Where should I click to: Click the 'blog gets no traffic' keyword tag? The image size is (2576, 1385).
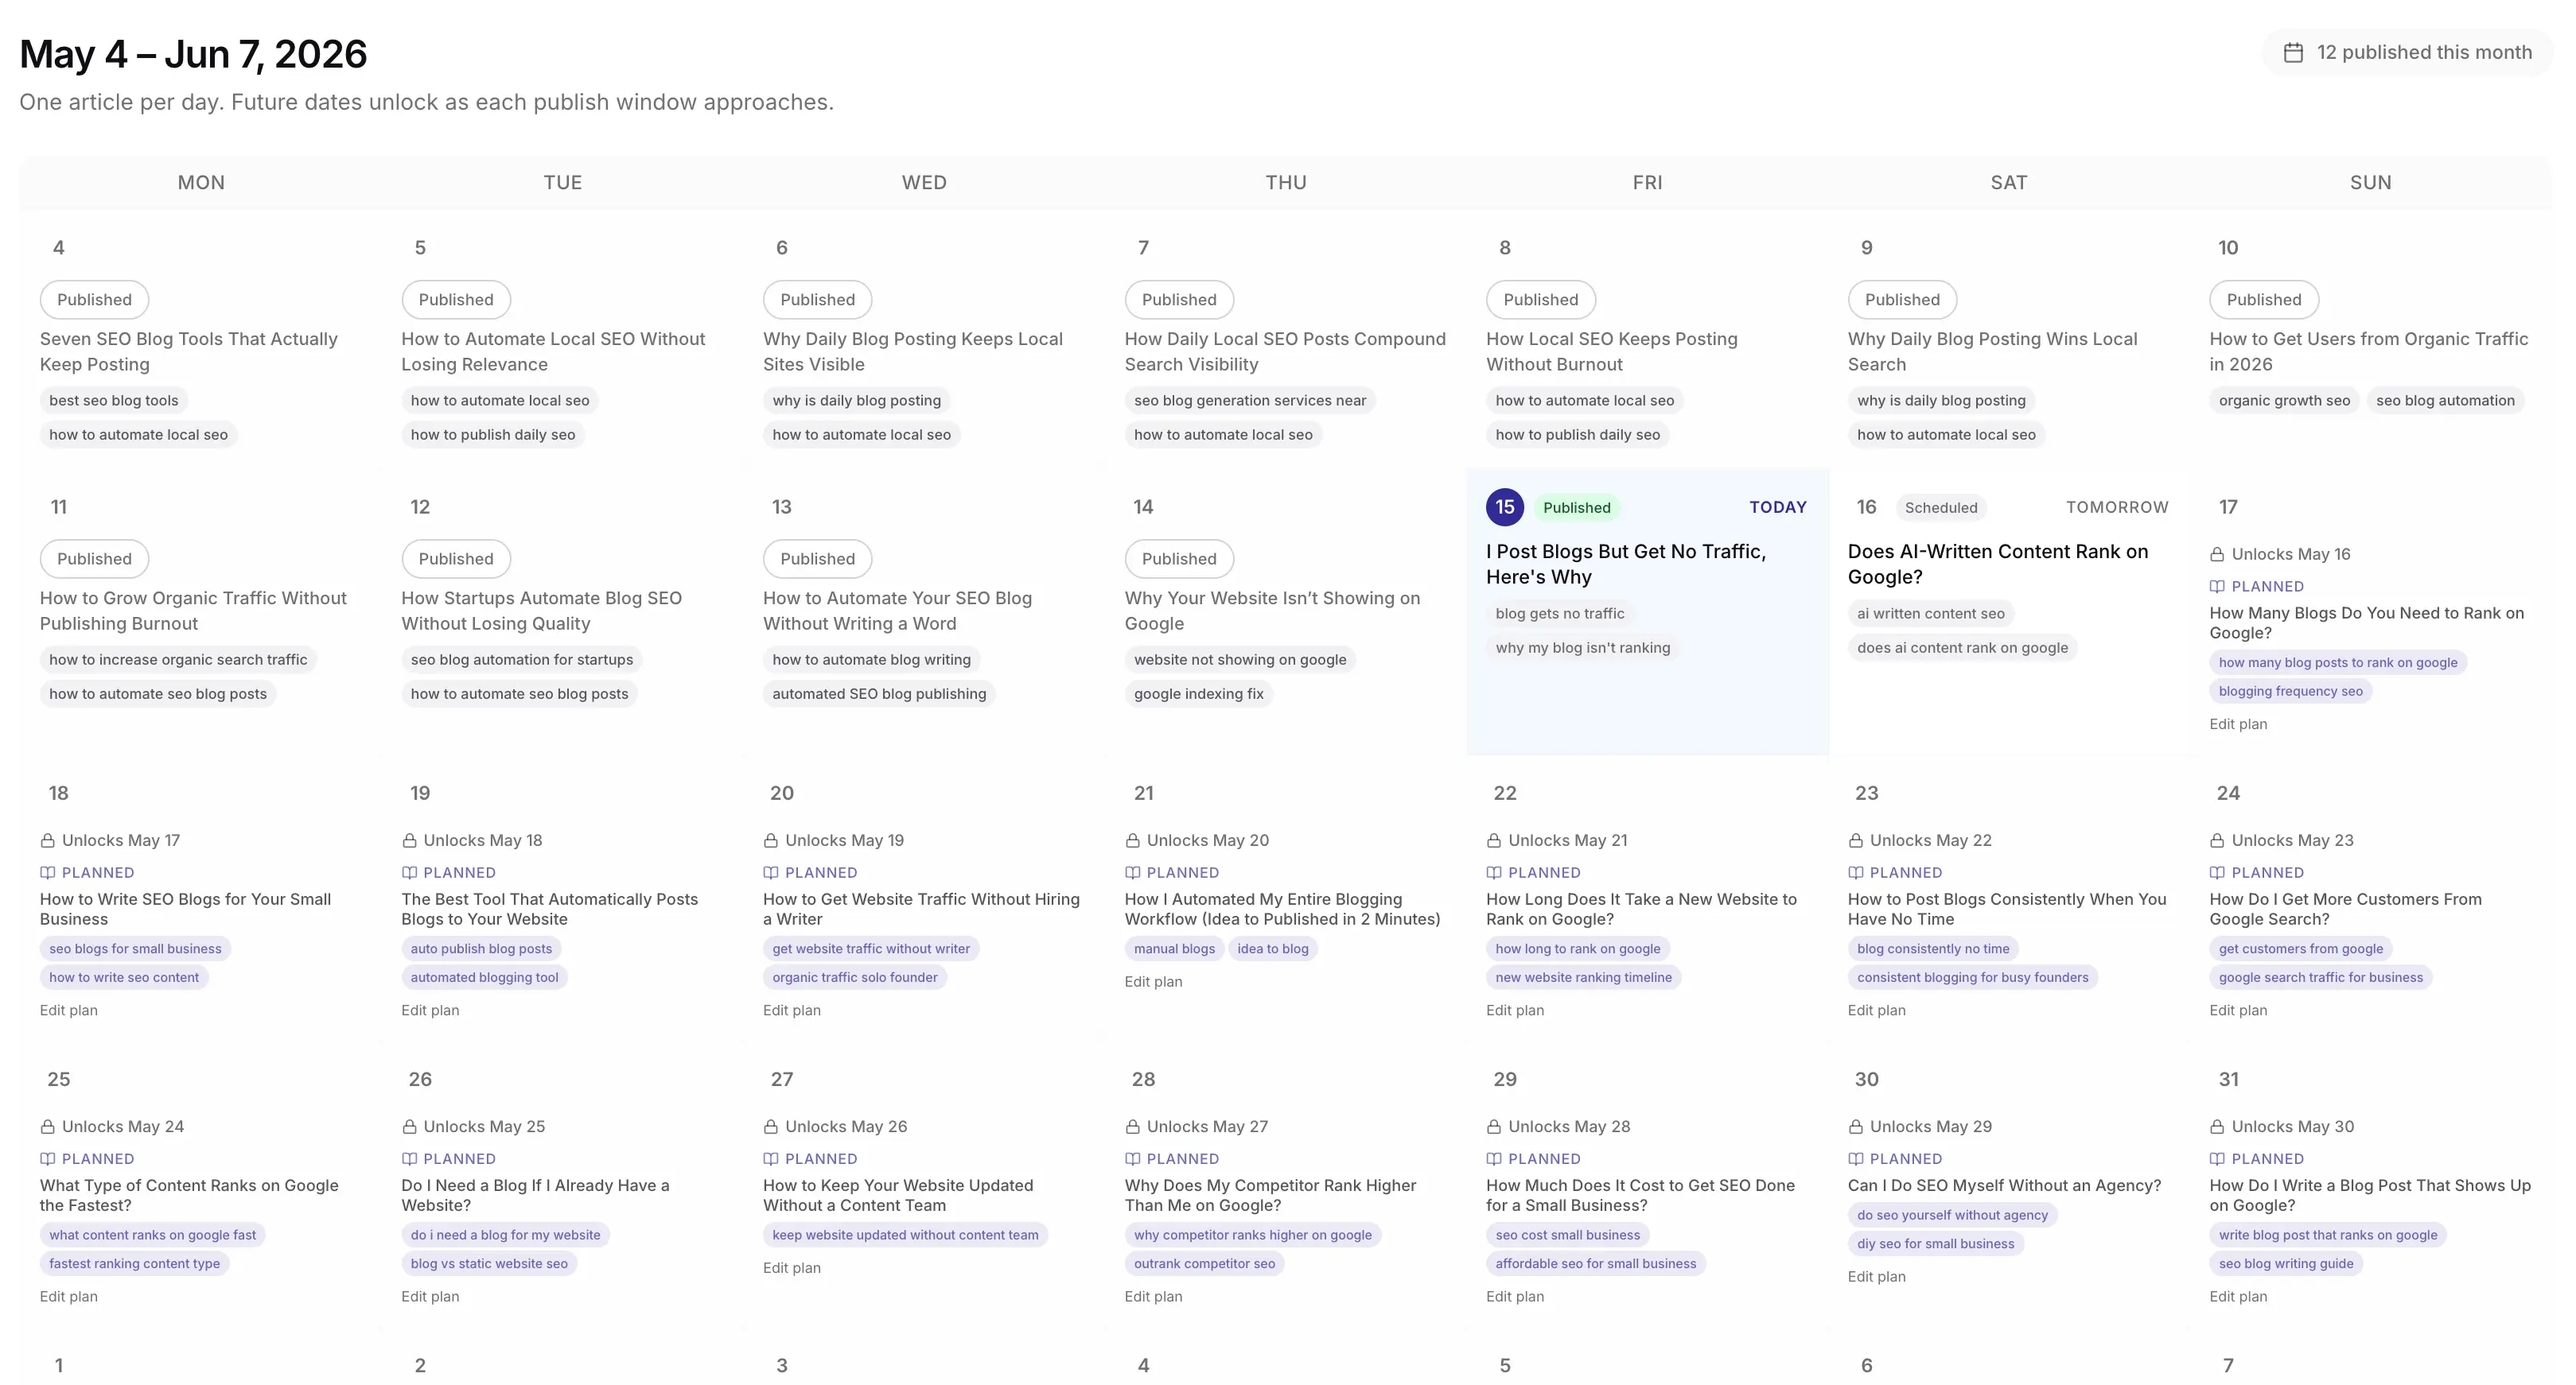pos(1559,614)
